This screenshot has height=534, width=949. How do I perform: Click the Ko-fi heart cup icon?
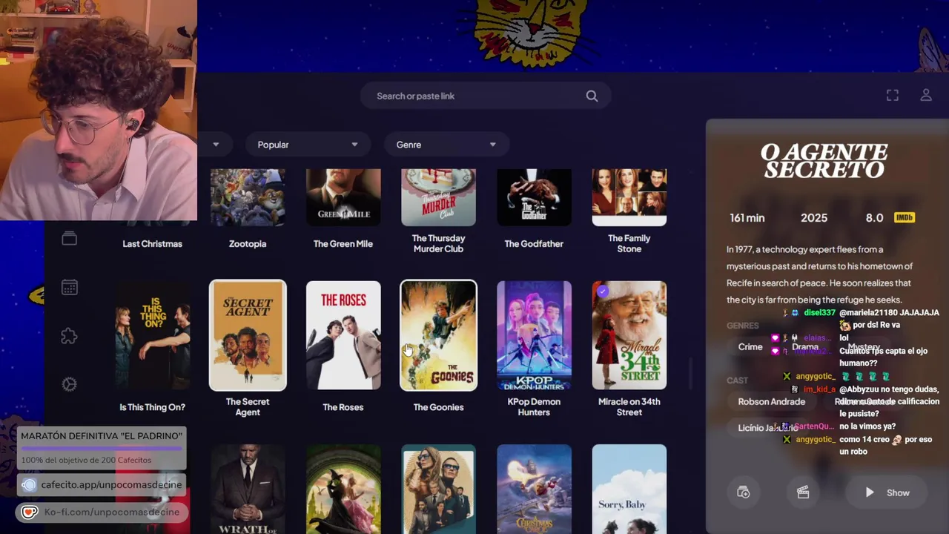[x=29, y=512]
